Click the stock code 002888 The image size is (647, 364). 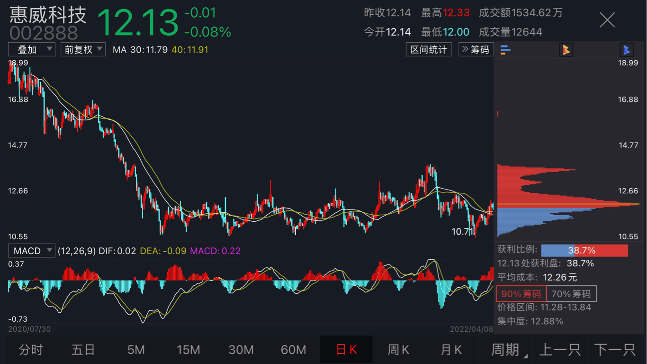44,33
